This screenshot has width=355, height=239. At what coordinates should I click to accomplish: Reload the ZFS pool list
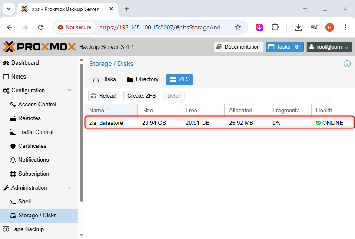(x=104, y=96)
